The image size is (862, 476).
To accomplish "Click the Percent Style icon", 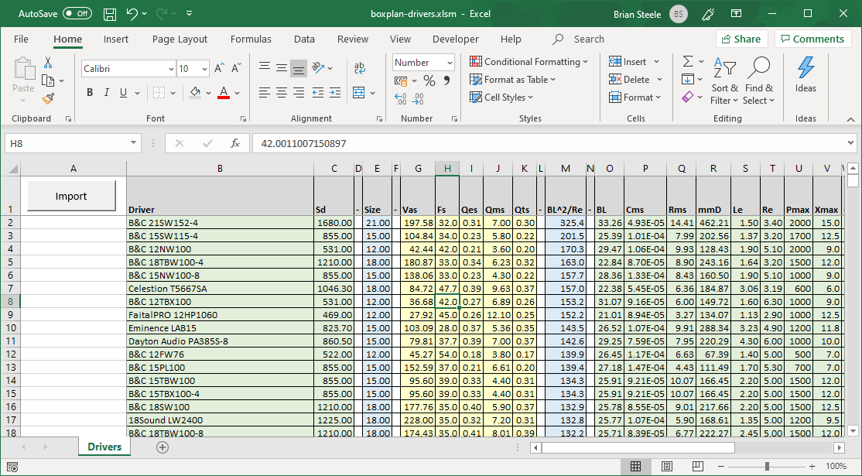I will (429, 80).
